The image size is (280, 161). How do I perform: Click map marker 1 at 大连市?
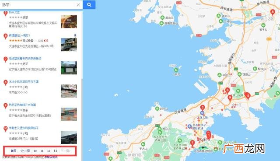pyautogui.click(x=209, y=136)
